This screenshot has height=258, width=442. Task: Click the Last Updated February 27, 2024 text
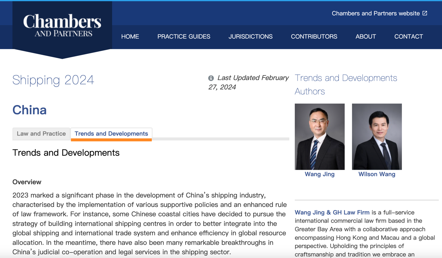pos(249,82)
